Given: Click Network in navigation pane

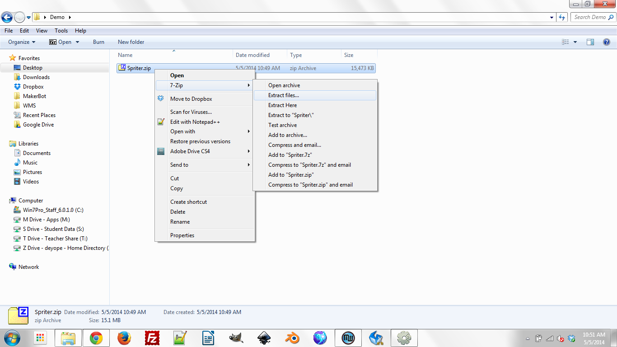Looking at the screenshot, I should [x=28, y=267].
